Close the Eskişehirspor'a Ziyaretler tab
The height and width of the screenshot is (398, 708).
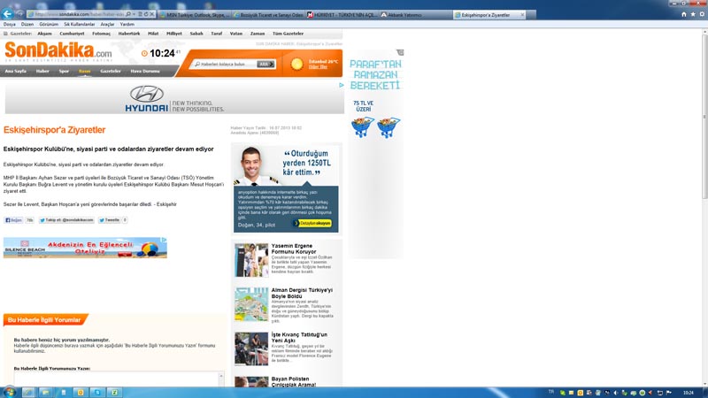[522, 15]
